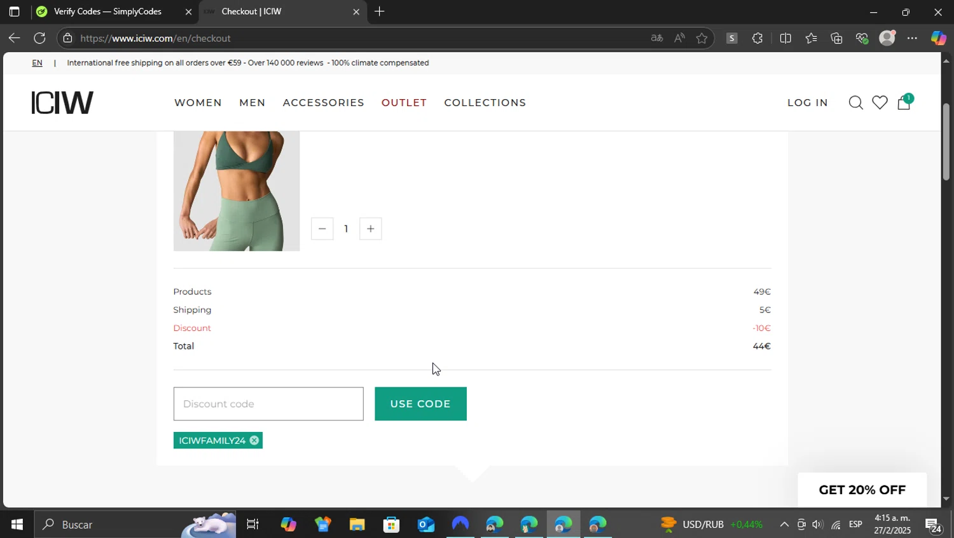Open the site search magnifier icon
954x538 pixels.
855,103
